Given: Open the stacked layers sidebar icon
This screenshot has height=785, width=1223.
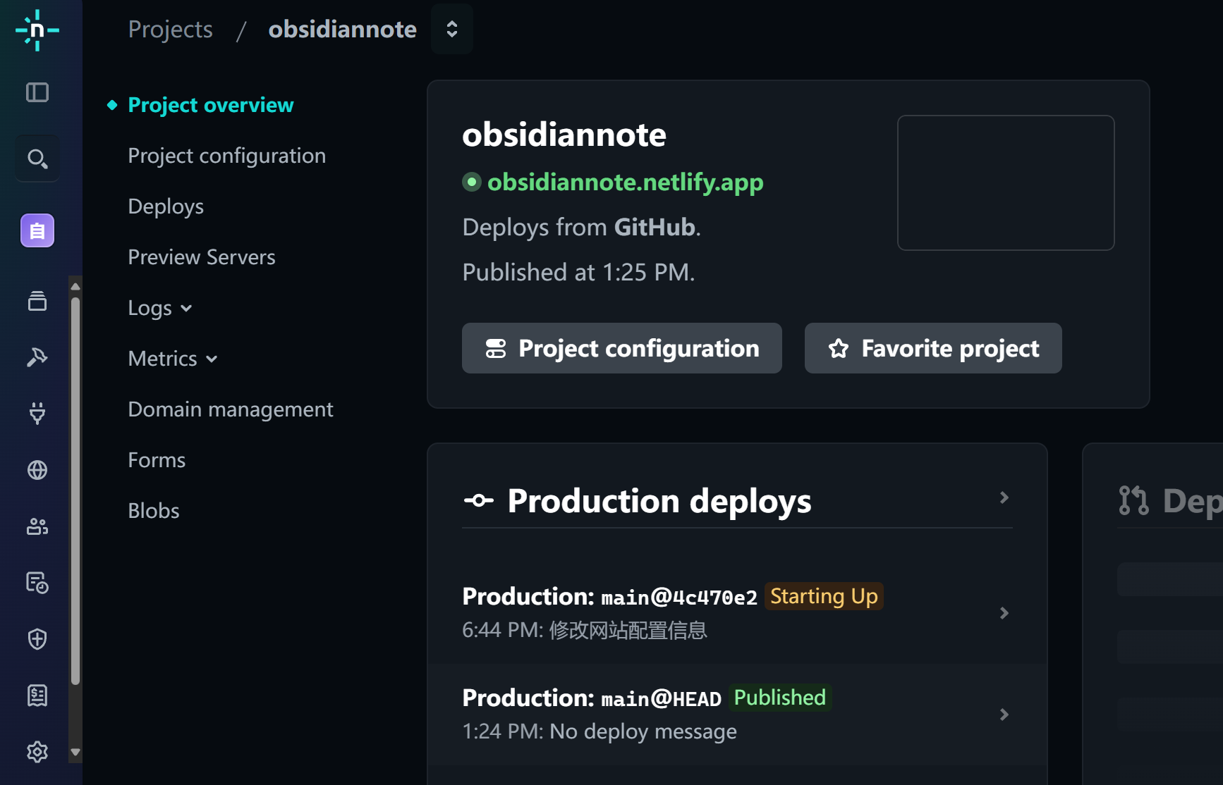Looking at the screenshot, I should 37,301.
